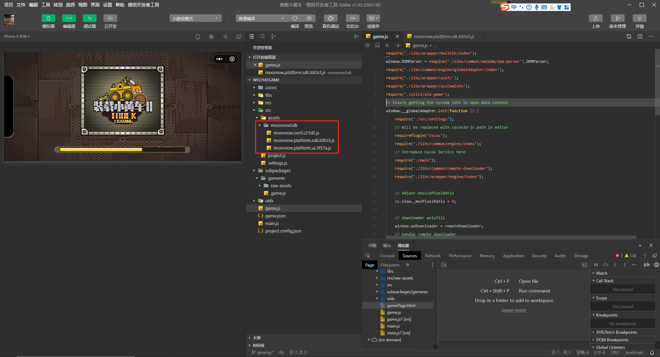Collapse the explorer sidebar panel
The width and height of the screenshot is (660, 357).
click(356, 36)
